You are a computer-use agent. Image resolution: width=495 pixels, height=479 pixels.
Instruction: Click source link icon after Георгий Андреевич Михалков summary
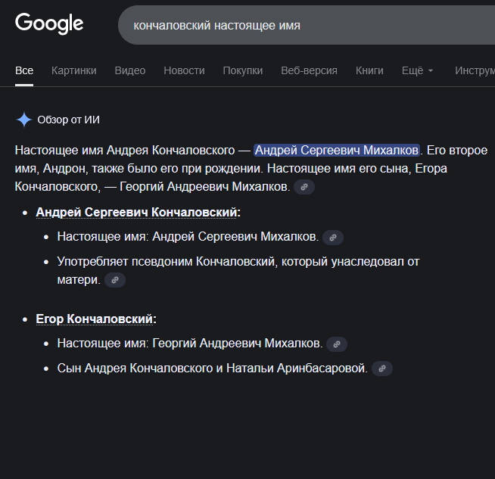304,186
